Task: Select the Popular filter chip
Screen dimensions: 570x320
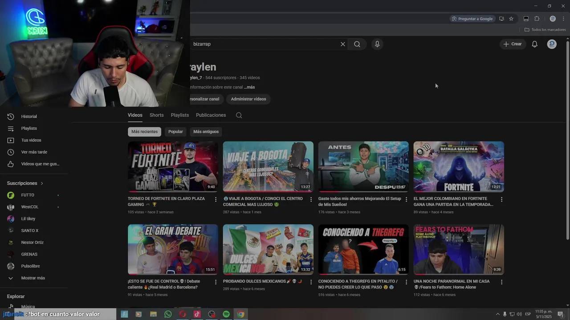Action: (175, 132)
